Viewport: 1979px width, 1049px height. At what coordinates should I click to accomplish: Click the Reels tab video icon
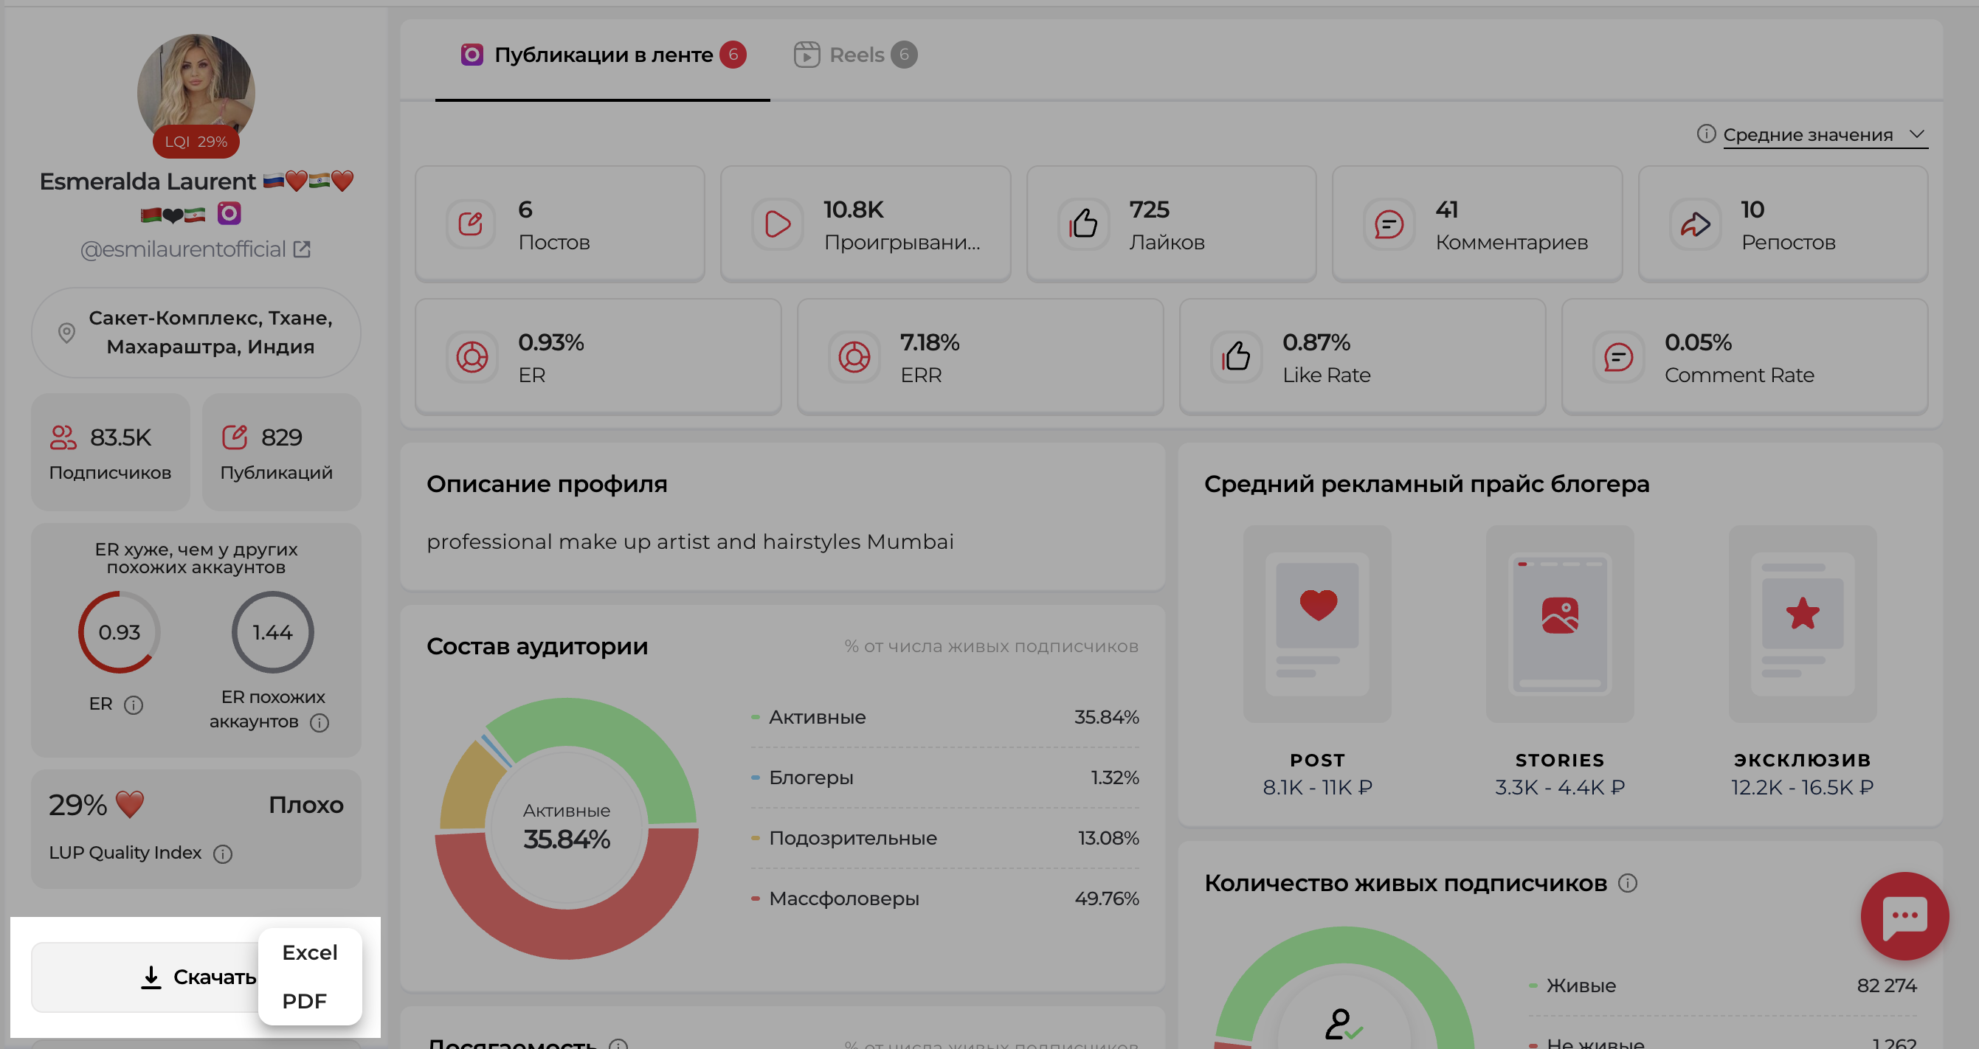point(807,55)
